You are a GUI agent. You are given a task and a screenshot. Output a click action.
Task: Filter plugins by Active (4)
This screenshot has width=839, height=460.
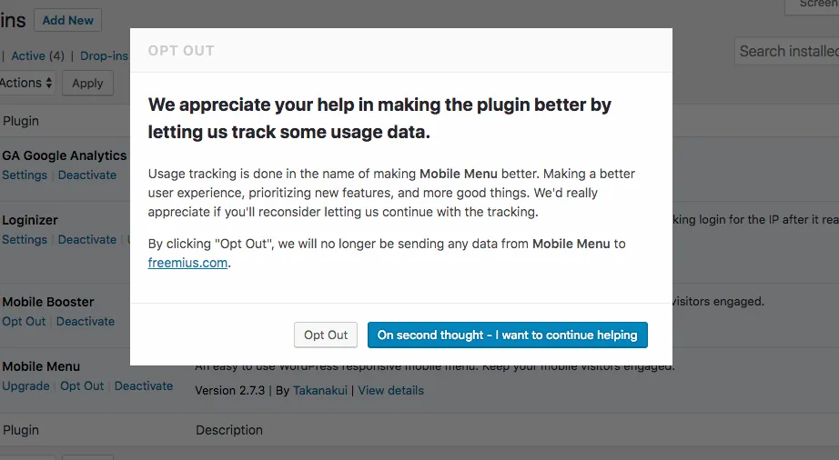[x=37, y=56]
